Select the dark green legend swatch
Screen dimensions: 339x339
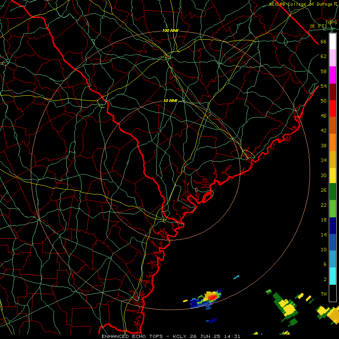(333, 192)
